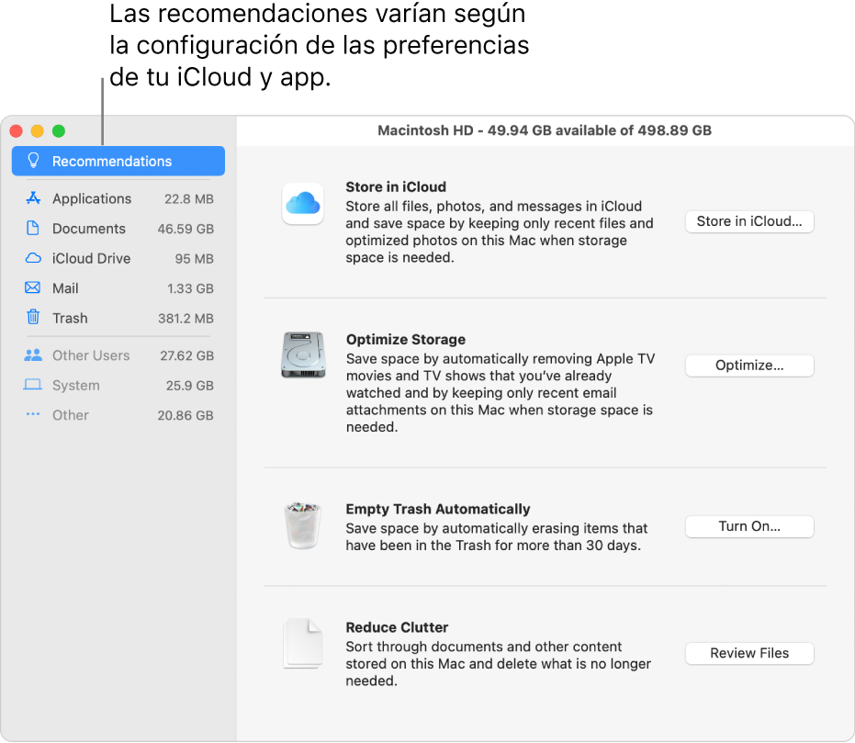The width and height of the screenshot is (855, 743).
Task: Click the 1.33 GB Mail size
Action: (190, 288)
